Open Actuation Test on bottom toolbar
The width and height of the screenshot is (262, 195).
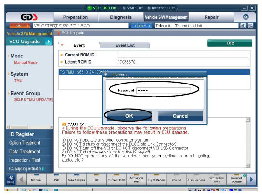pos(137,180)
